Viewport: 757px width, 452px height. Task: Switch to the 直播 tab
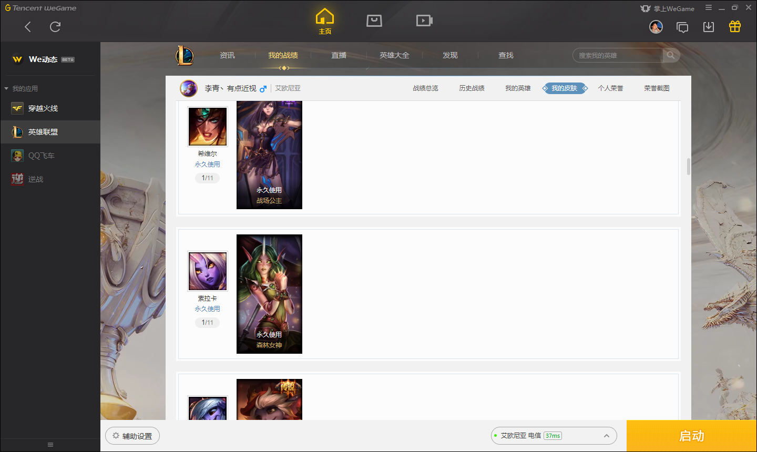[339, 55]
